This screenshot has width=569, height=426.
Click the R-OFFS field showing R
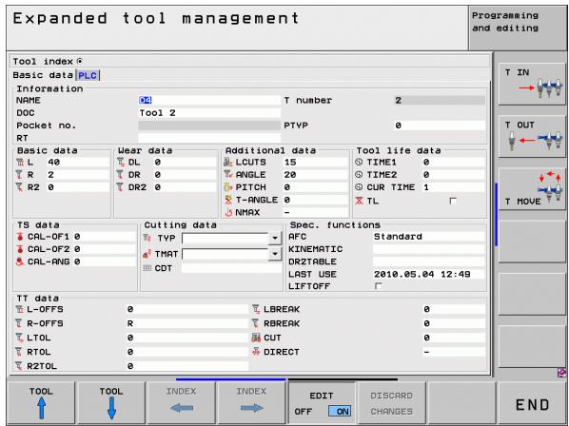186,323
